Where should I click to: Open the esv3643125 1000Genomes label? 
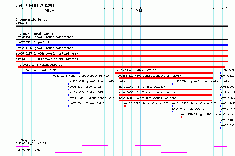tap(48, 53)
